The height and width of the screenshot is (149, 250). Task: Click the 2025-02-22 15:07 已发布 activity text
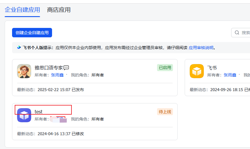pyautogui.click(x=61, y=90)
